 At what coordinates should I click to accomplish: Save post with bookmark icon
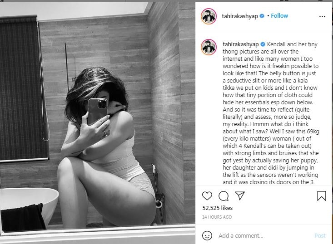tap(322, 195)
